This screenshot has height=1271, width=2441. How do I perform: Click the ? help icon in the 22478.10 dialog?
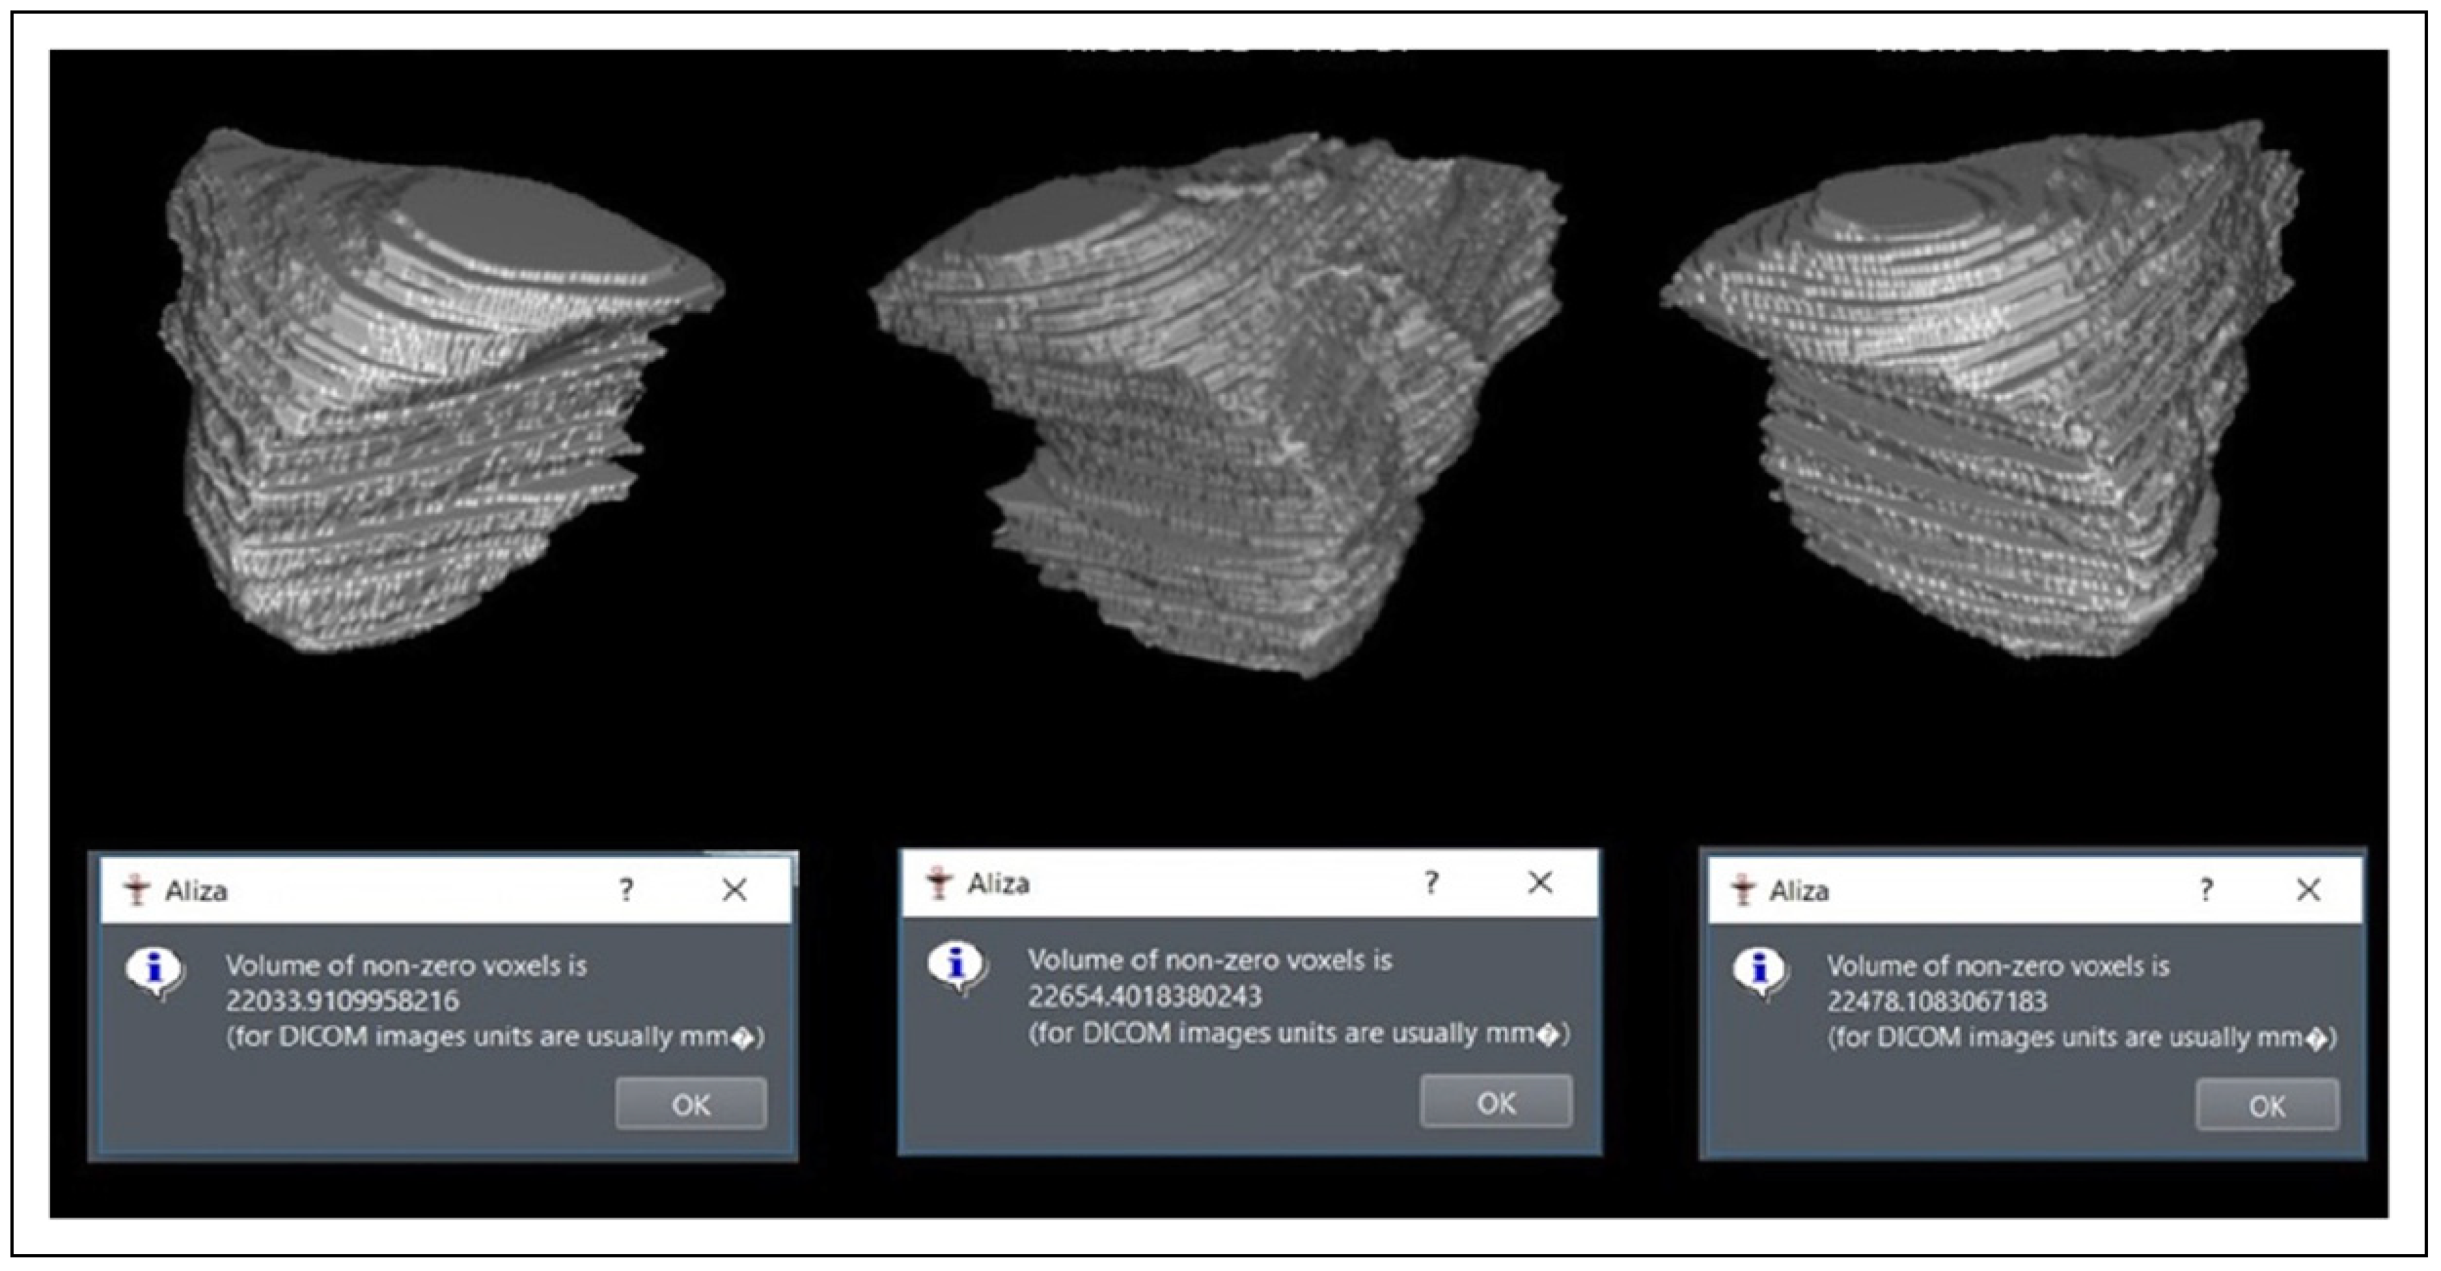point(2206,890)
